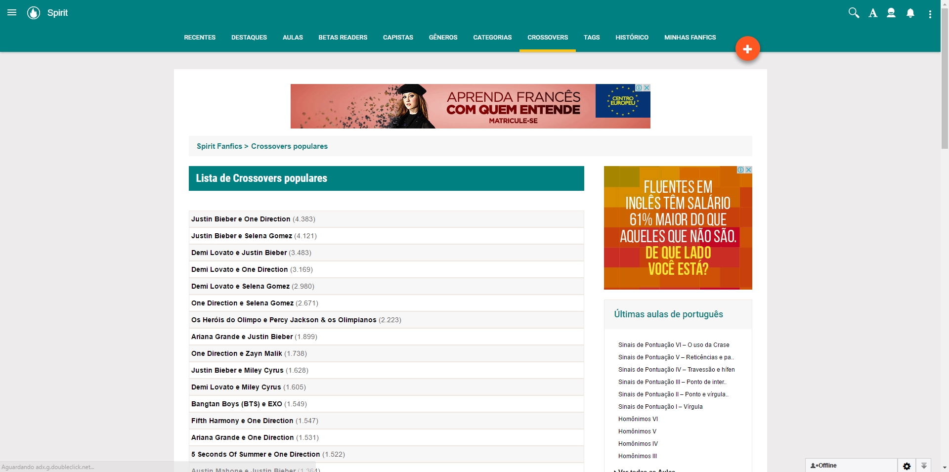Viewport: 949px width, 472px height.
Task: Open lesson Pontuação II – Ponto e vírgula
Action: click(673, 394)
